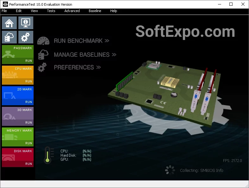
Task: Open the Advanced menu
Action: click(72, 11)
